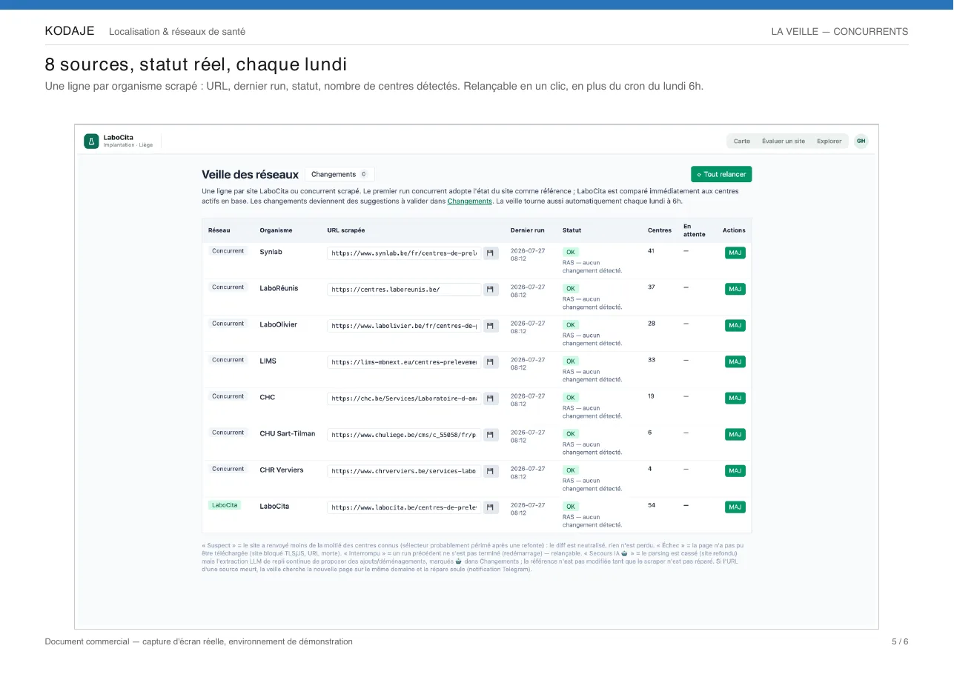Update LaboOlivier with MAJ
The width and height of the screenshot is (954, 674).
[x=735, y=325]
